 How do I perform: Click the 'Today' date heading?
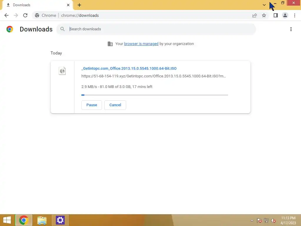(x=56, y=53)
